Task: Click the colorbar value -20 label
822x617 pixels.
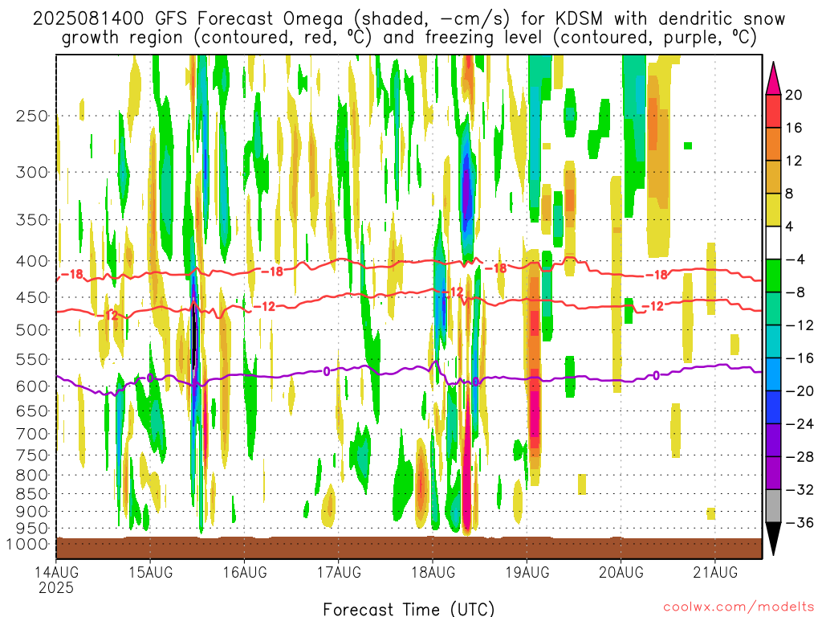Action: pos(799,391)
